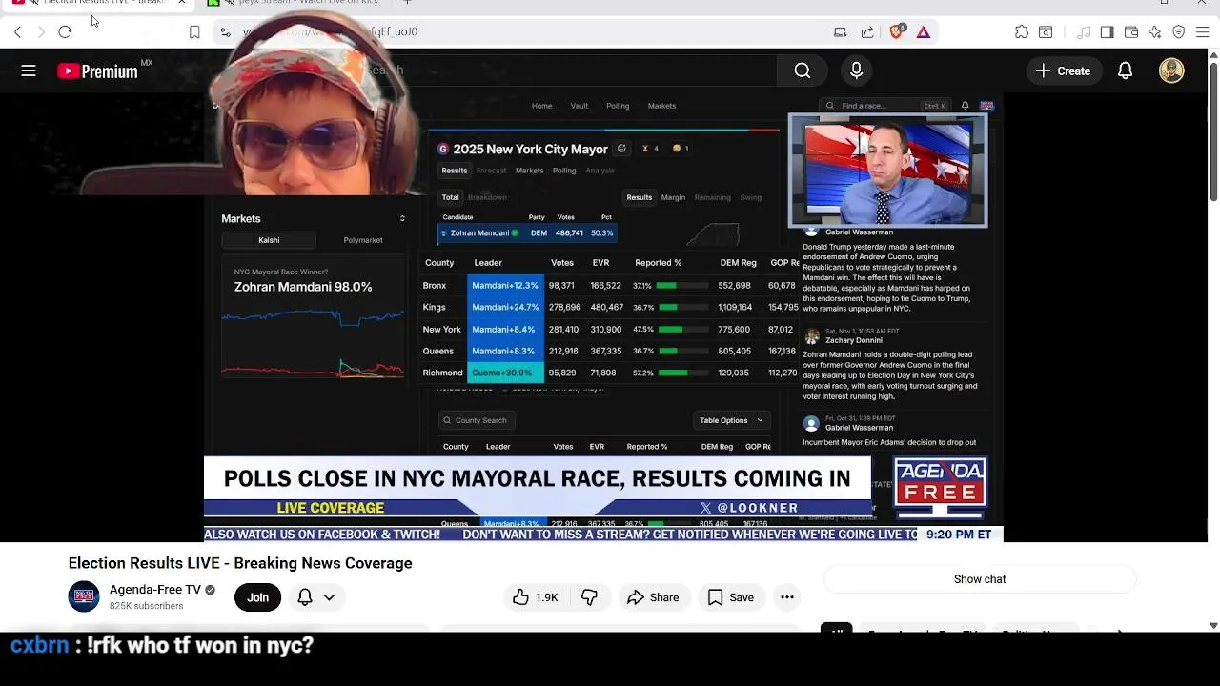1220x686 pixels.
Task: Open the more actions three-dot menu
Action: pyautogui.click(x=787, y=597)
